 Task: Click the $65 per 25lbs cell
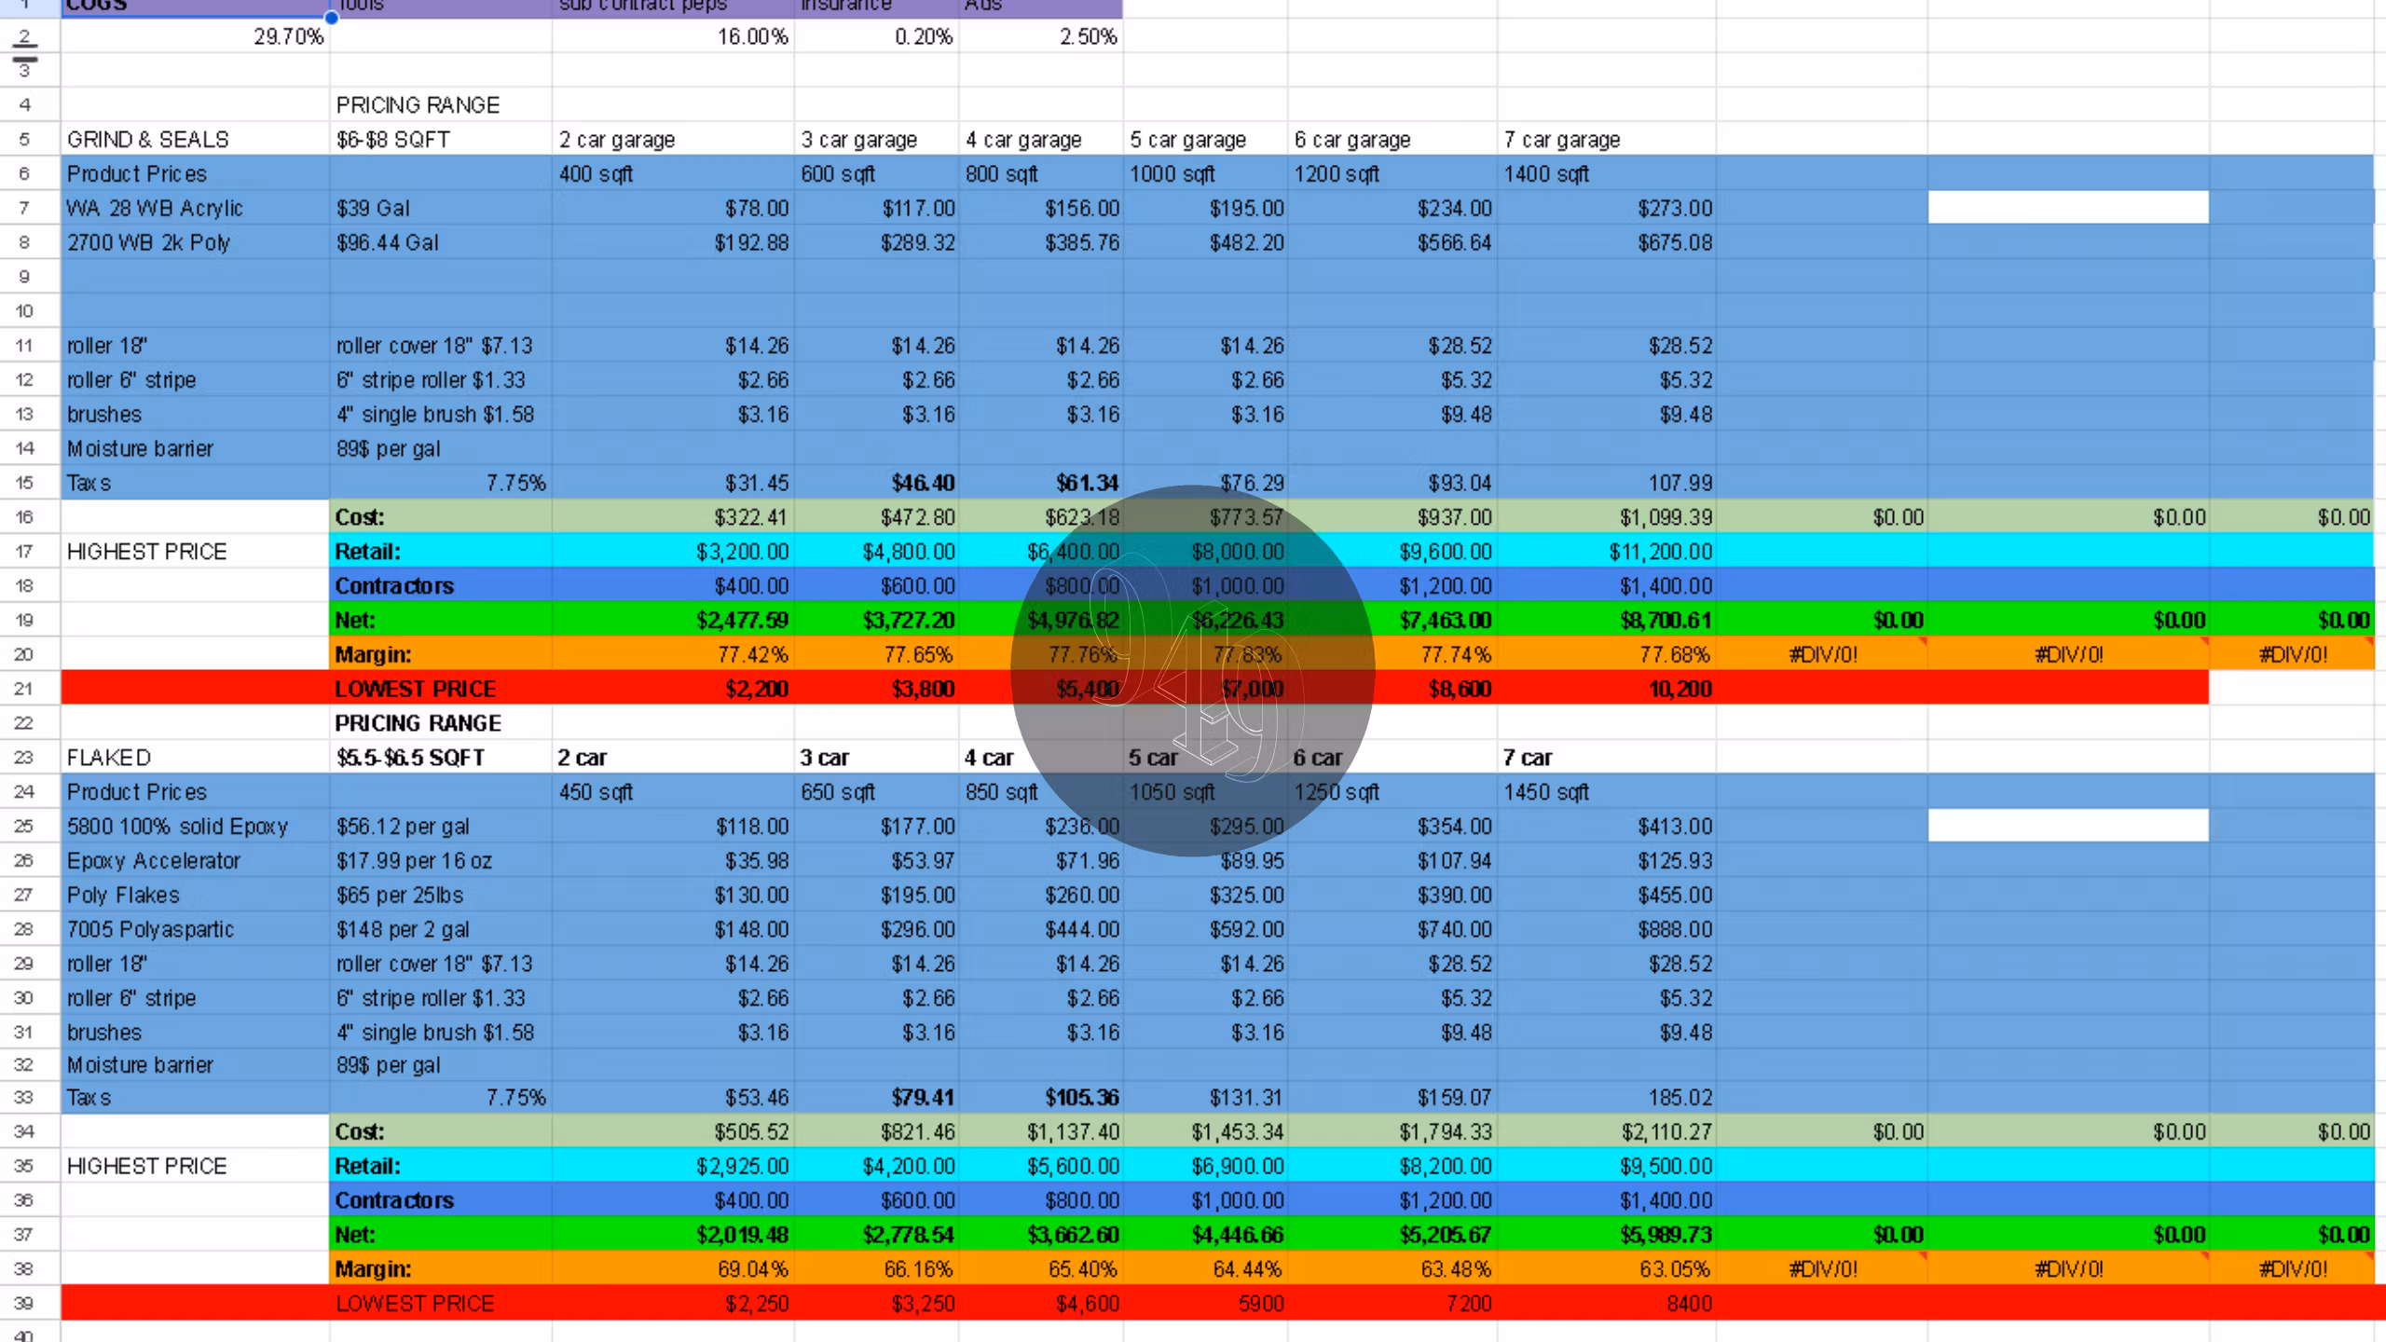tap(441, 896)
